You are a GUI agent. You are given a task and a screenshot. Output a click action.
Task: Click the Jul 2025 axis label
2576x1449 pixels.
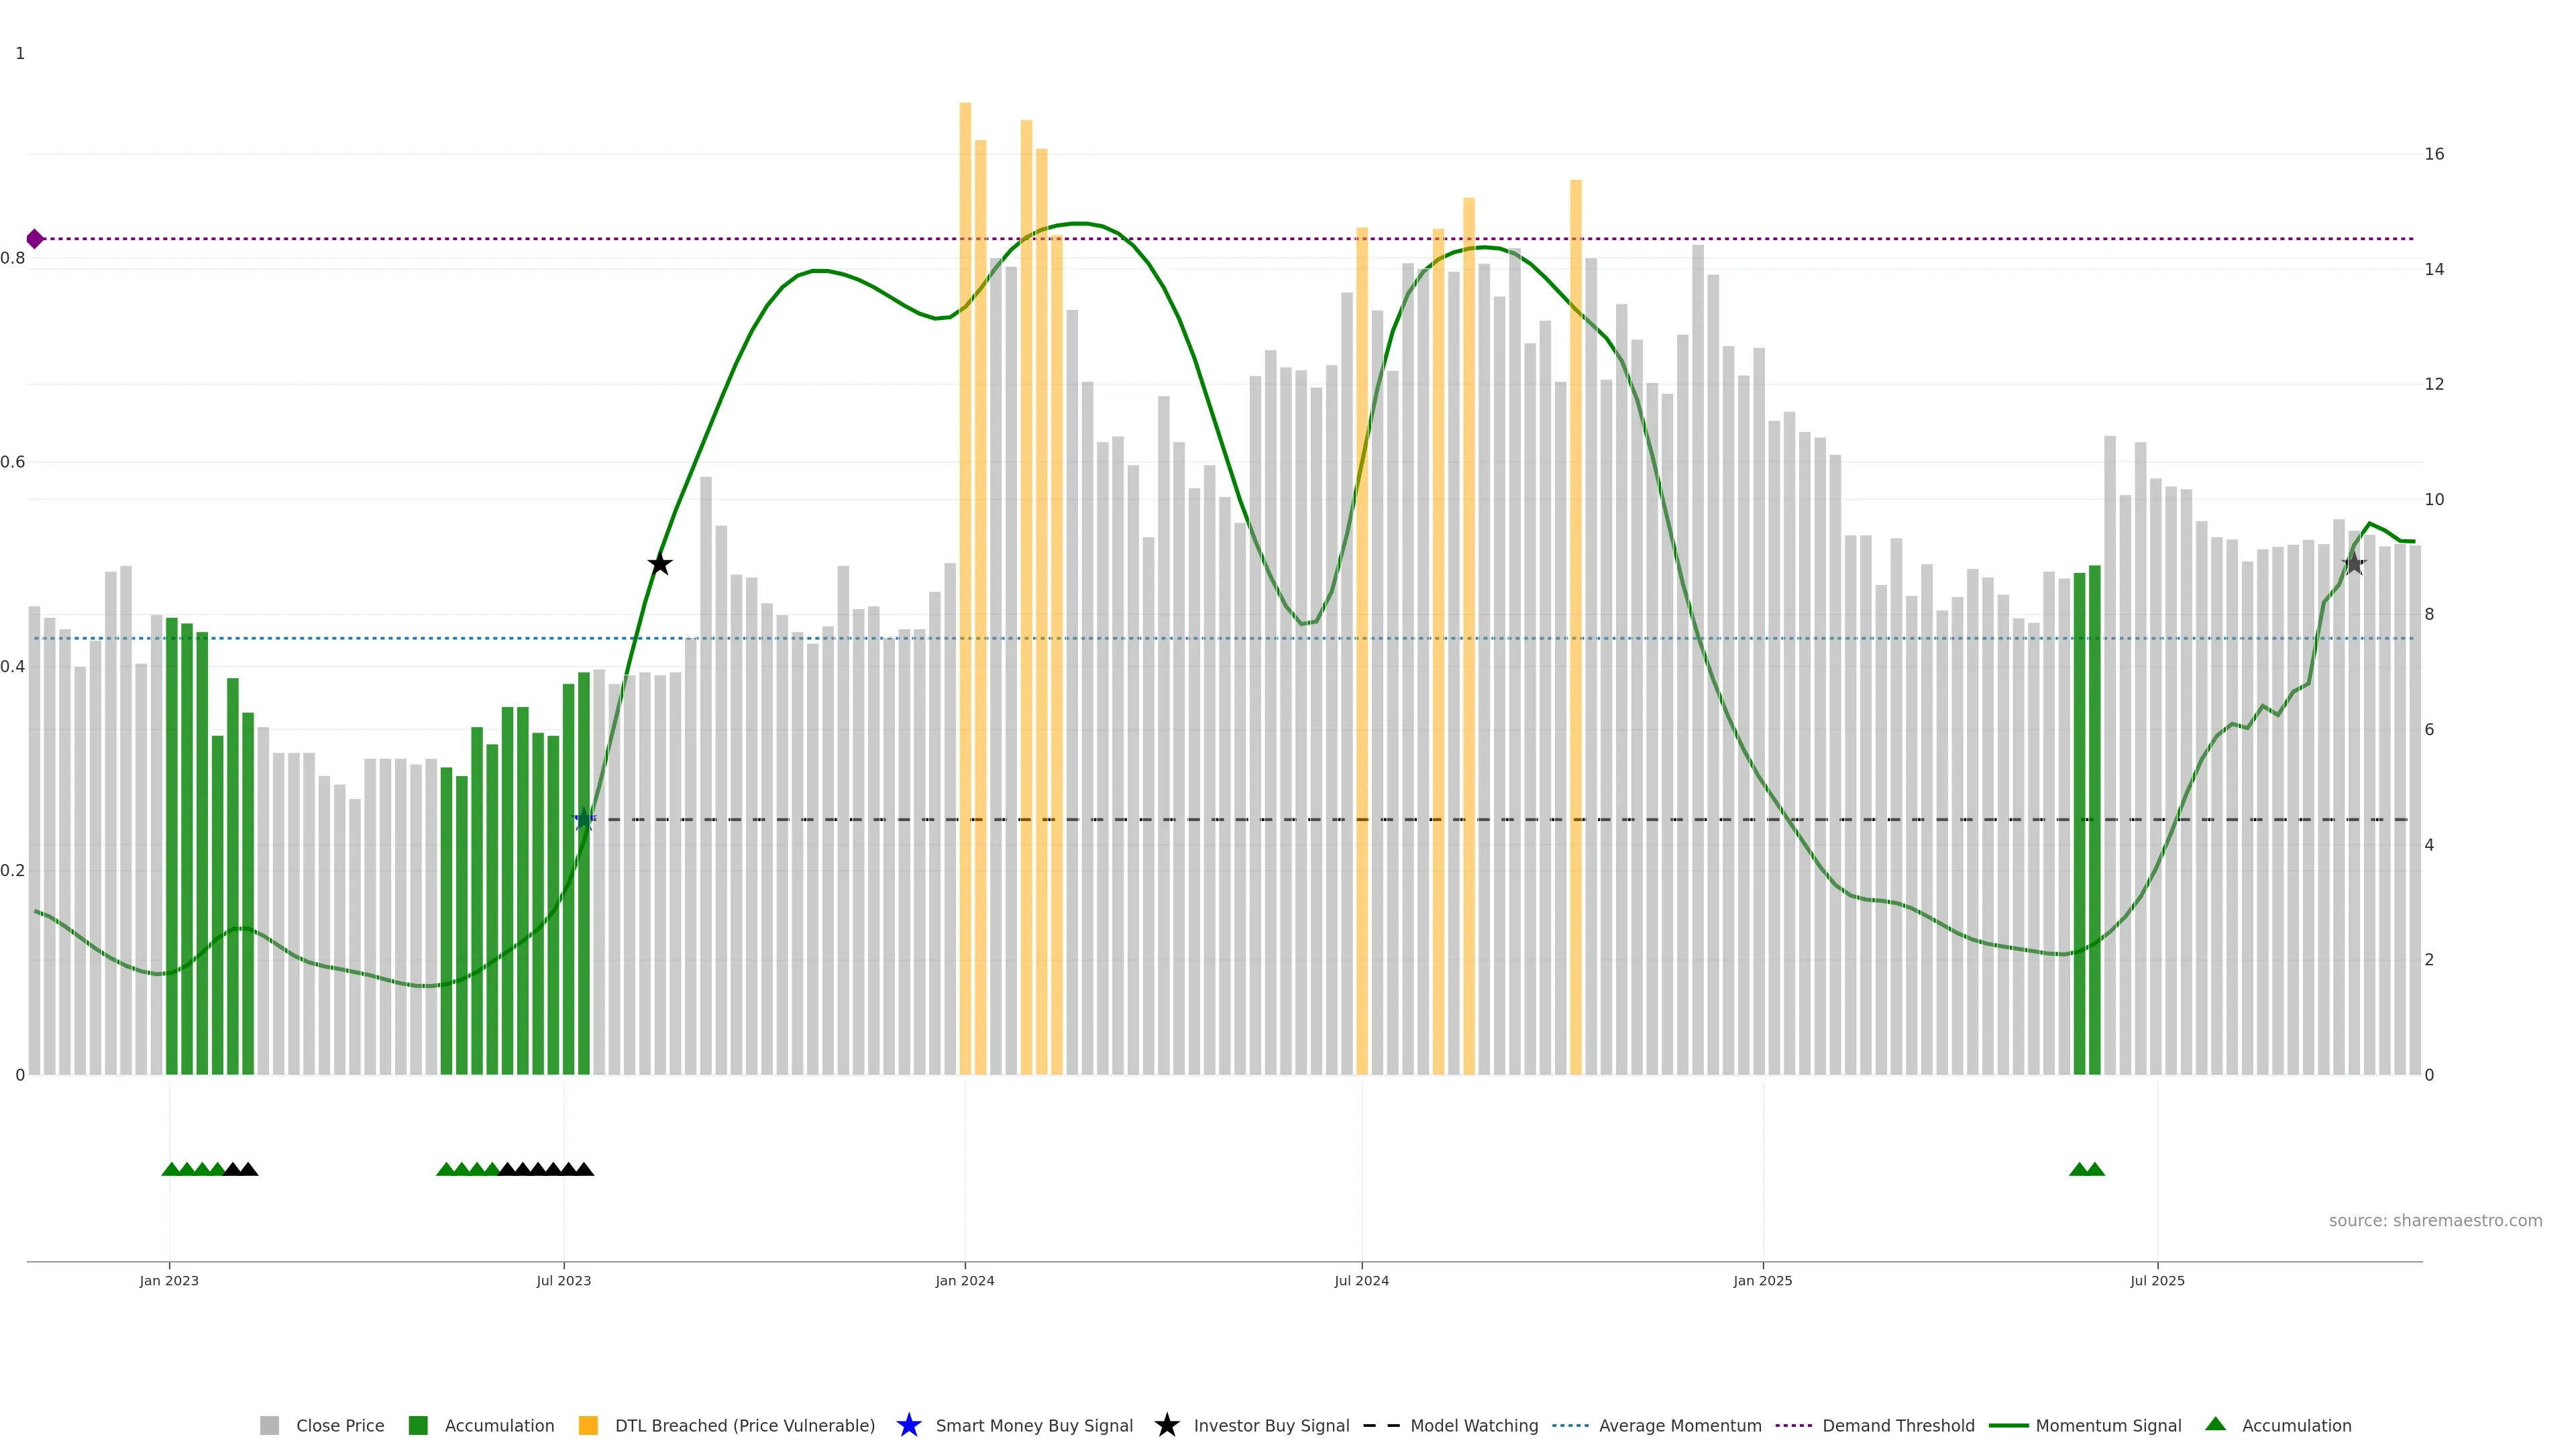click(x=2157, y=1281)
